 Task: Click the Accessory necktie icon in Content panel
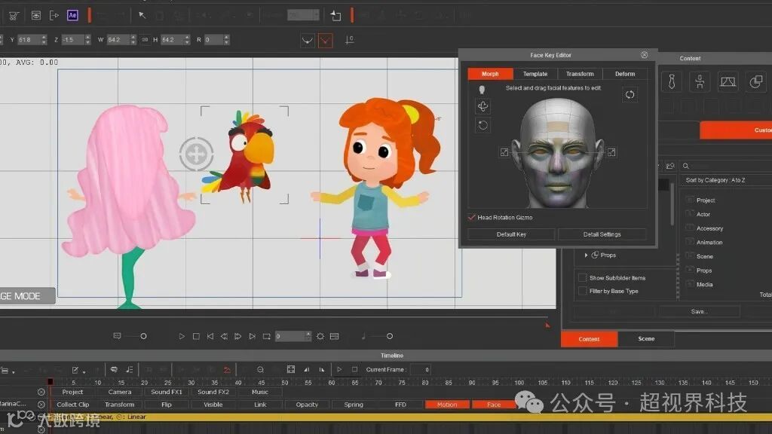tap(671, 81)
